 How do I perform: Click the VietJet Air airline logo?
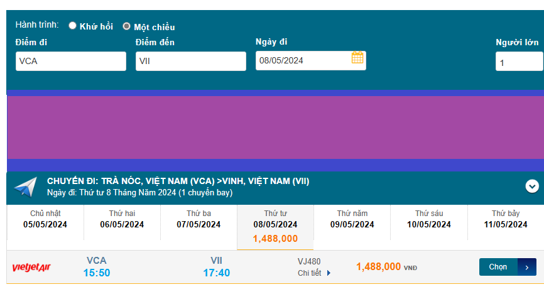[31, 268]
